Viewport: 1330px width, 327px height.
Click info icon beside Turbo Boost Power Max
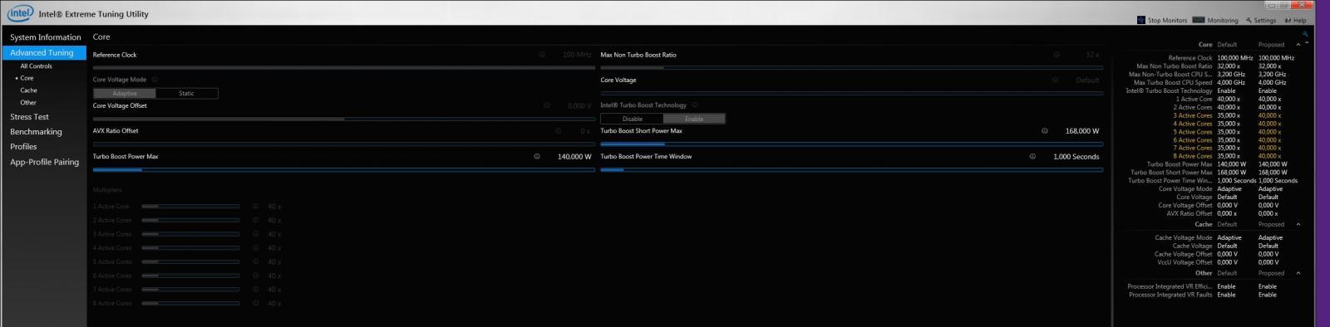pos(537,156)
